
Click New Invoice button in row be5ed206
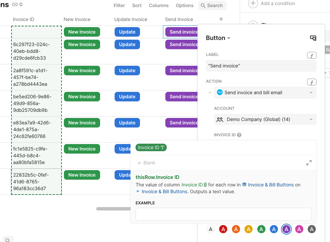pyautogui.click(x=82, y=97)
